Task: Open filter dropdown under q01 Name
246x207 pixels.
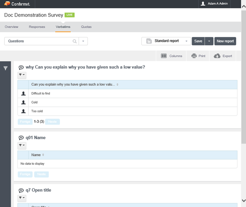Action: point(22,145)
